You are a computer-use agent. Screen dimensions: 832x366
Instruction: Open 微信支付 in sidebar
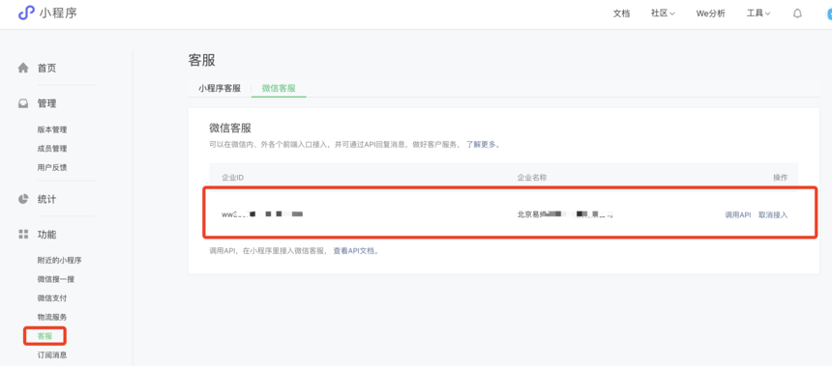point(52,298)
